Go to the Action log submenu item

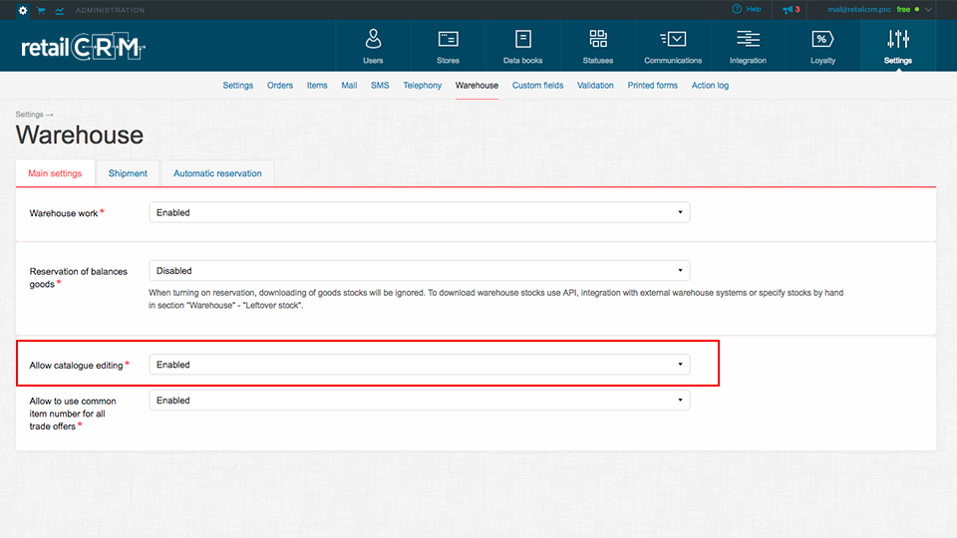pos(710,86)
